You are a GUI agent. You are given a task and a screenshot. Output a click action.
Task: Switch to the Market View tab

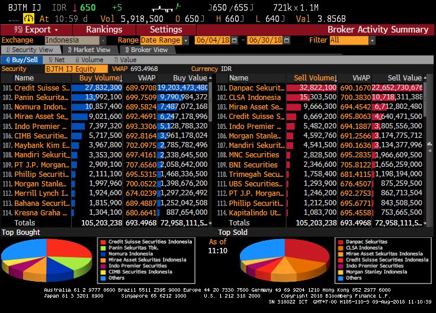(89, 50)
